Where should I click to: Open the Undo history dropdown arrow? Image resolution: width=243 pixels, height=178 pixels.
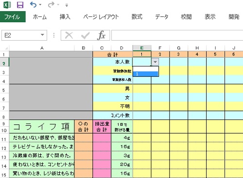[x=40, y=5]
